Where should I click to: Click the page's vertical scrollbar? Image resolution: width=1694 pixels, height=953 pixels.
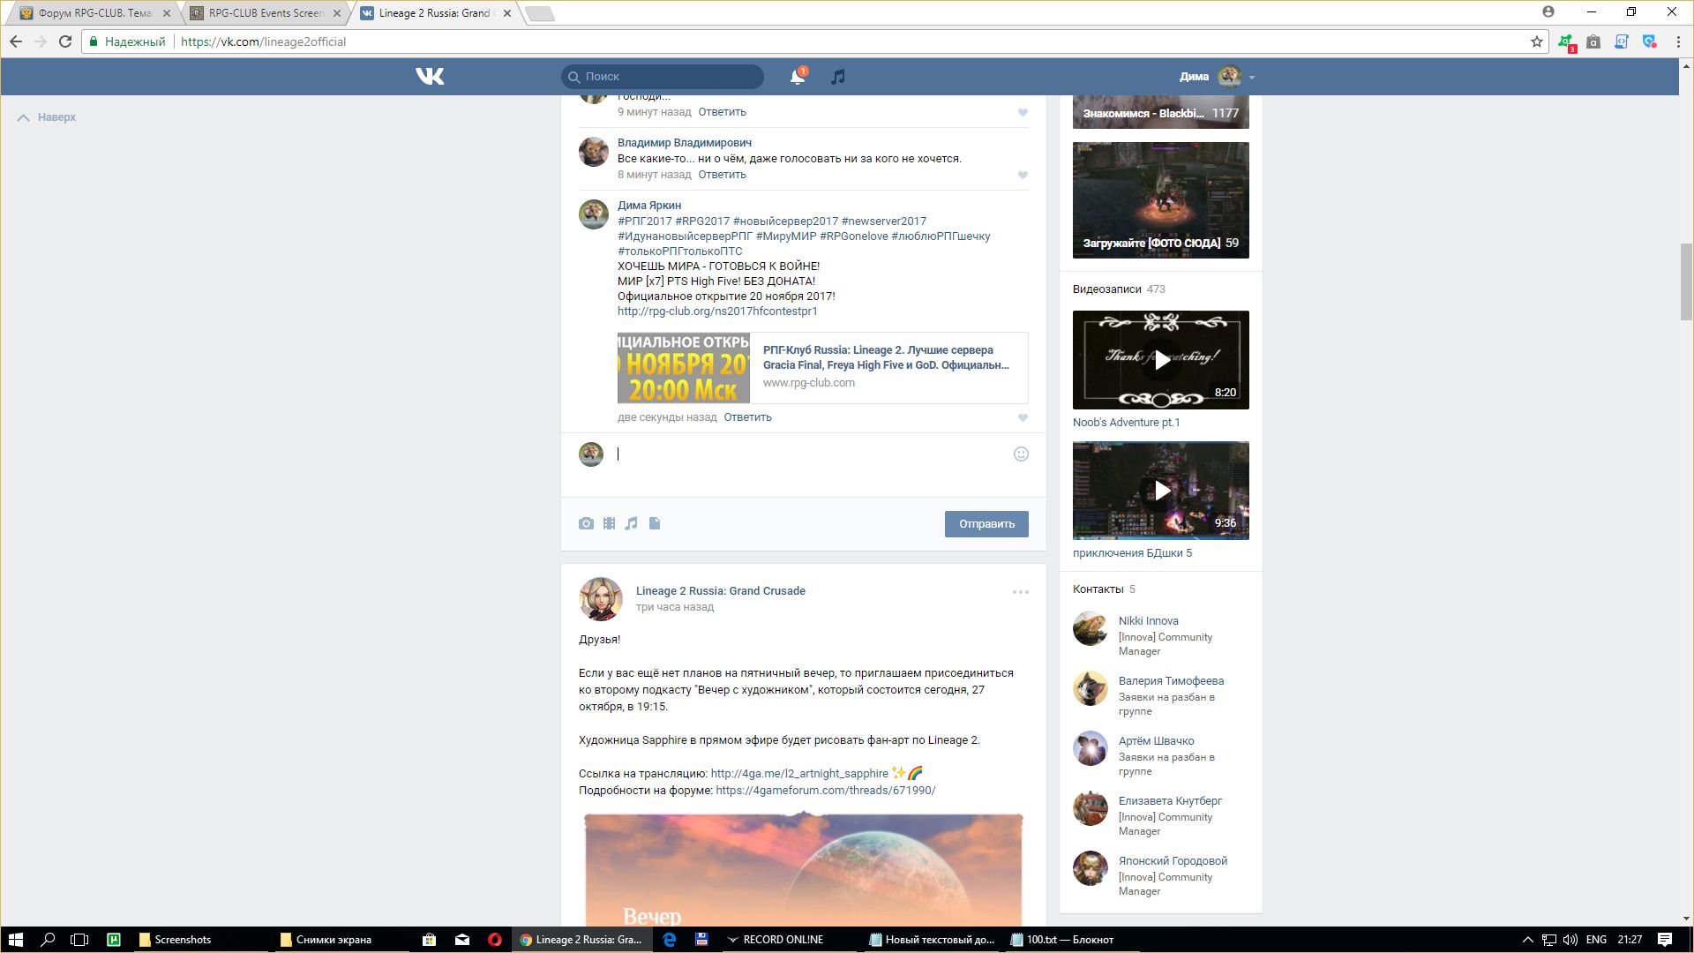pos(1686,282)
